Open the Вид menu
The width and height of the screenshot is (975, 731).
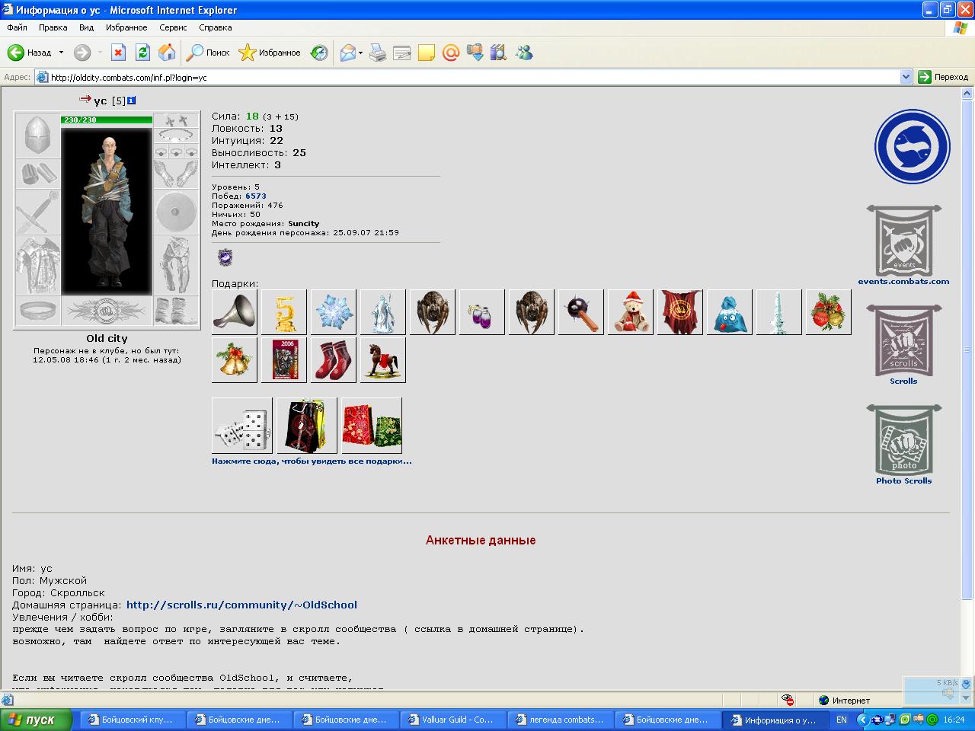pyautogui.click(x=87, y=27)
